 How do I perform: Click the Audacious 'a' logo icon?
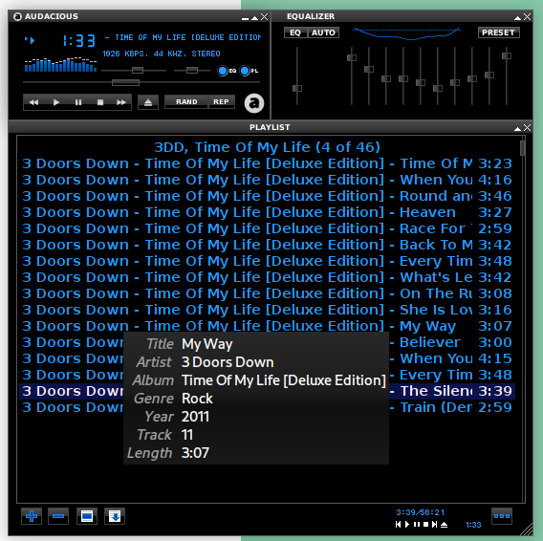click(254, 103)
